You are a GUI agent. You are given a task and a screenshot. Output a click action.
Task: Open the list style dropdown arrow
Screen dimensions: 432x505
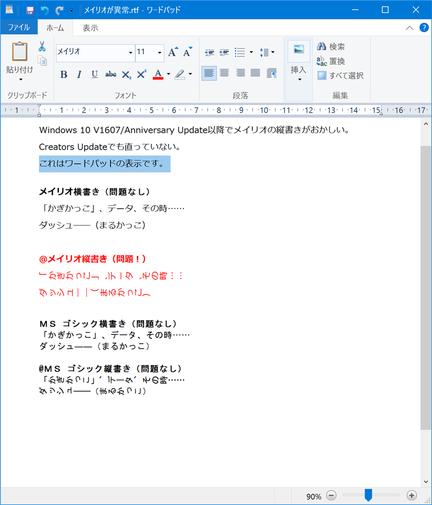point(252,52)
